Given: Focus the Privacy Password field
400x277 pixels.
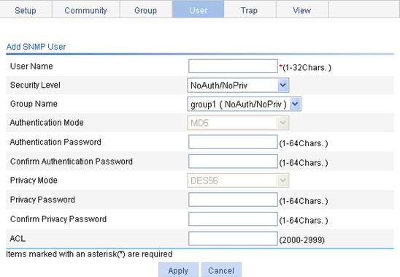Looking at the screenshot, I should (x=233, y=200).
